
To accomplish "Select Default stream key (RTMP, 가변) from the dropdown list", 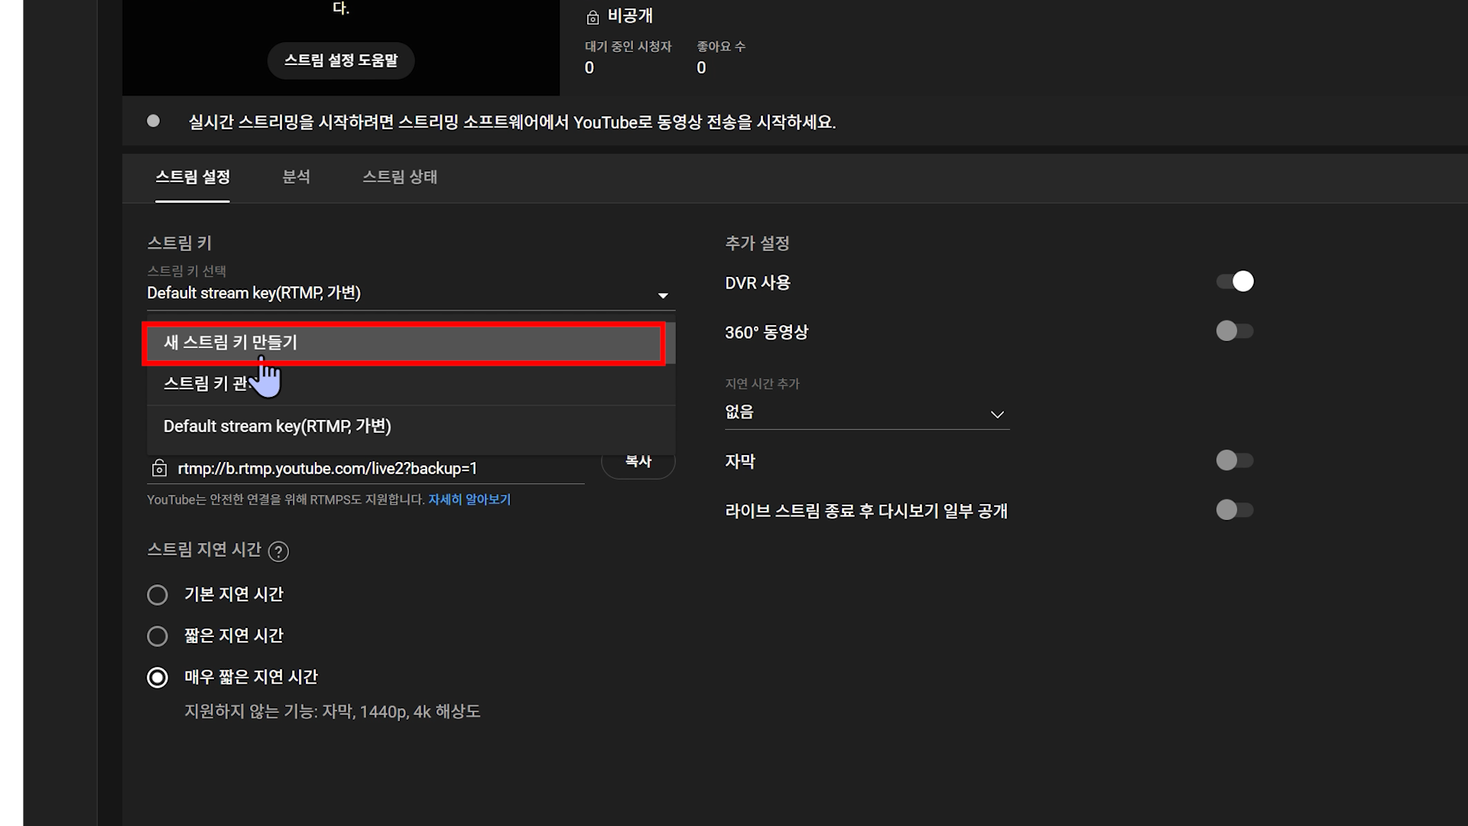I will [277, 427].
